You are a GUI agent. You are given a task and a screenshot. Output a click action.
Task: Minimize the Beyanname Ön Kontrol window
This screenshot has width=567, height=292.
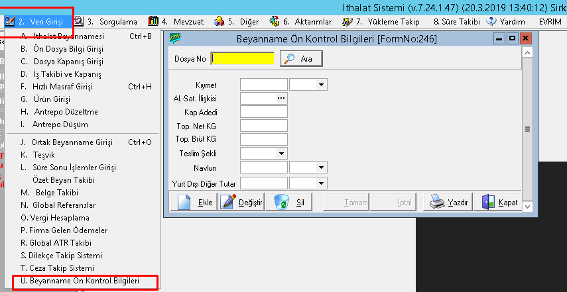500,38
